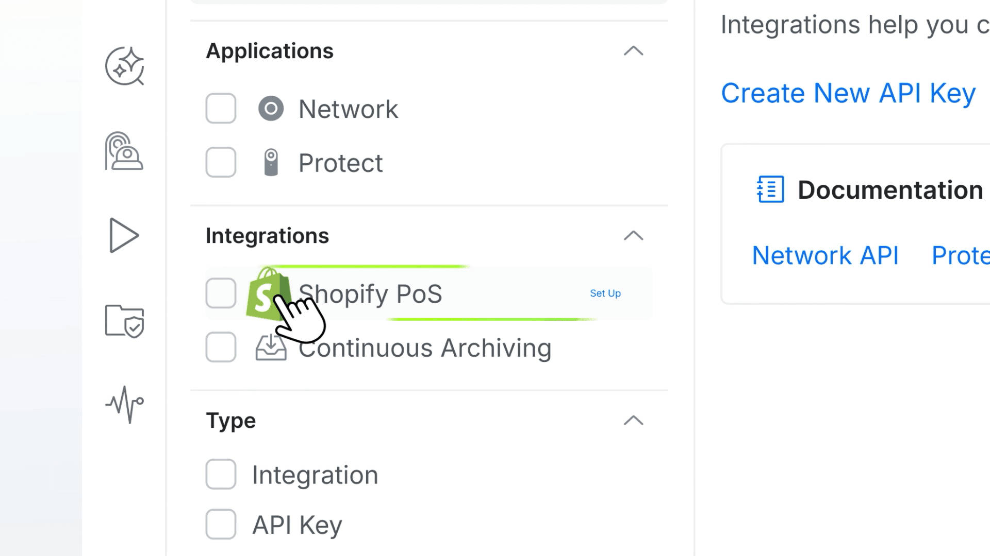Enable the Network application filter checkbox
This screenshot has width=990, height=556.
click(221, 109)
